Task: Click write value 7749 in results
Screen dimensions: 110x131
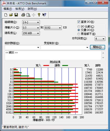Action: [x=89, y=69]
